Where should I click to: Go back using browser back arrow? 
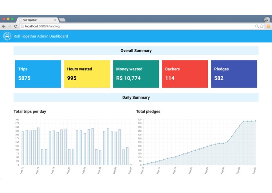click(x=4, y=26)
